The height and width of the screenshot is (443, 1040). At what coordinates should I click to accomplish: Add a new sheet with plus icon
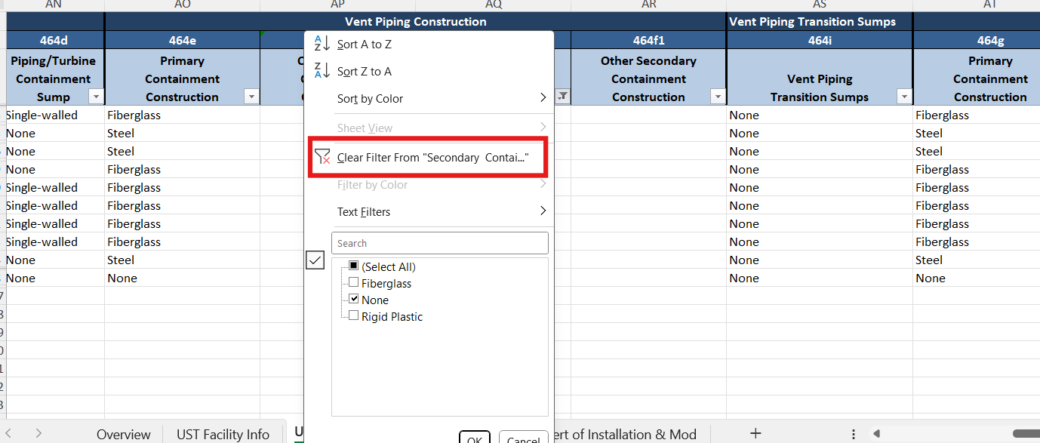[755, 433]
